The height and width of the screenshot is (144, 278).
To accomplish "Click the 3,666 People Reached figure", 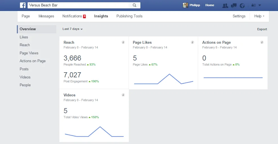I will (x=72, y=58).
